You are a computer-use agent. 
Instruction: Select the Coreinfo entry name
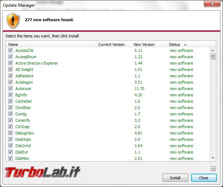click(x=23, y=120)
